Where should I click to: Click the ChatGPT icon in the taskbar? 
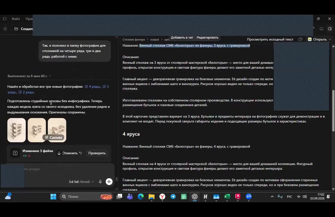click(x=195, y=197)
